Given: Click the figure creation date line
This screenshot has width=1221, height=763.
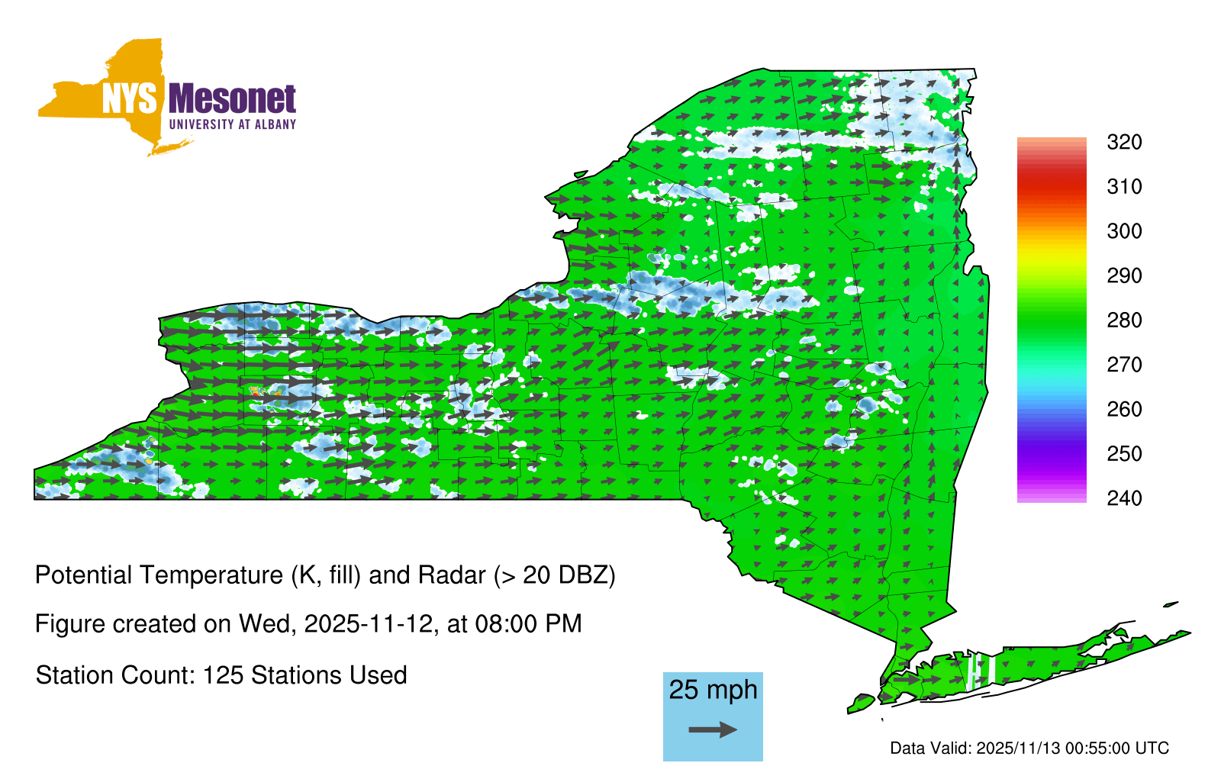Looking at the screenshot, I should 308,624.
